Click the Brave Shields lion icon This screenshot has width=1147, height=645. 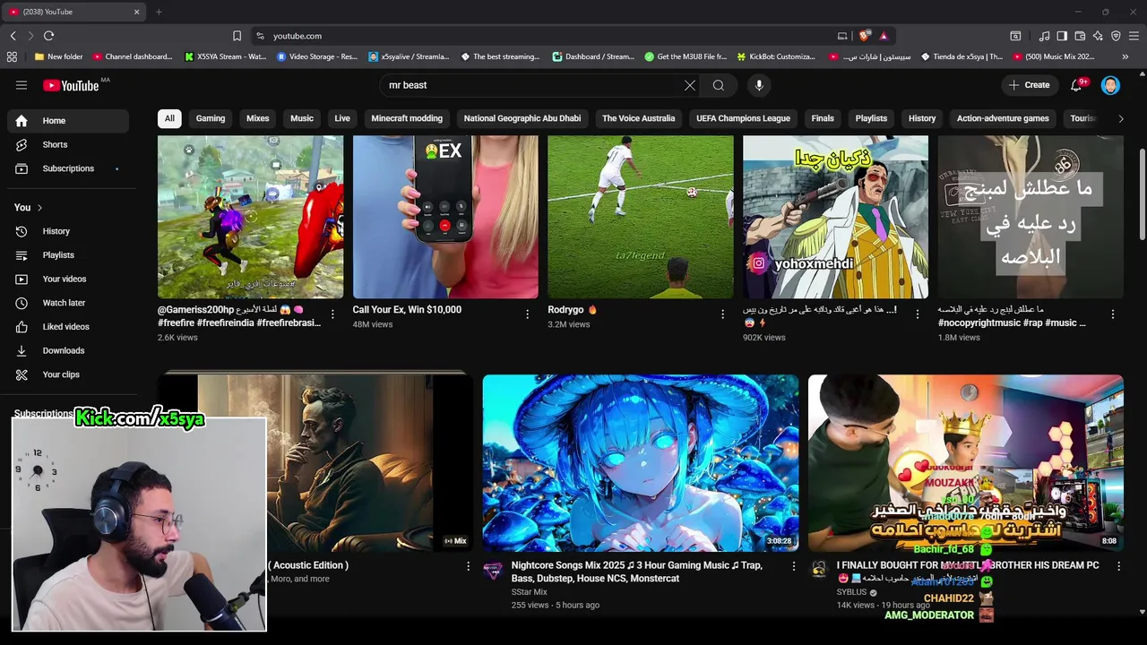tap(864, 36)
